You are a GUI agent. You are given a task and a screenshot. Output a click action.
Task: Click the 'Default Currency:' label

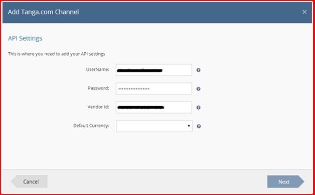91,126
